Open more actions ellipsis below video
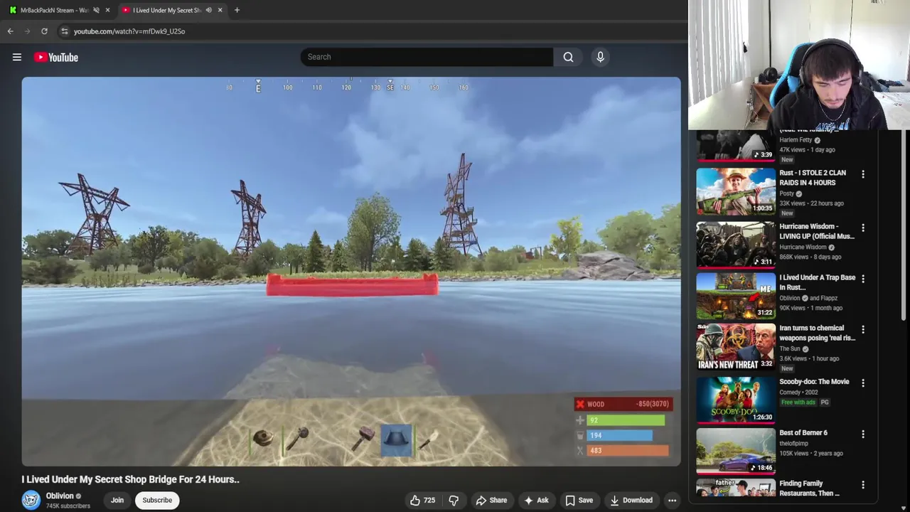 point(672,501)
